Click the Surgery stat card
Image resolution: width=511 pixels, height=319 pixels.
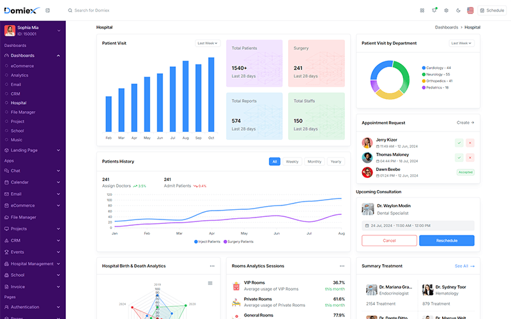(x=316, y=63)
